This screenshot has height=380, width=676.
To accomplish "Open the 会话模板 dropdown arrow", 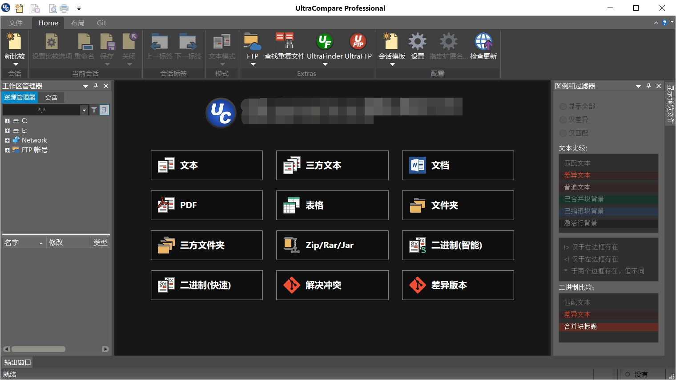I will point(392,64).
